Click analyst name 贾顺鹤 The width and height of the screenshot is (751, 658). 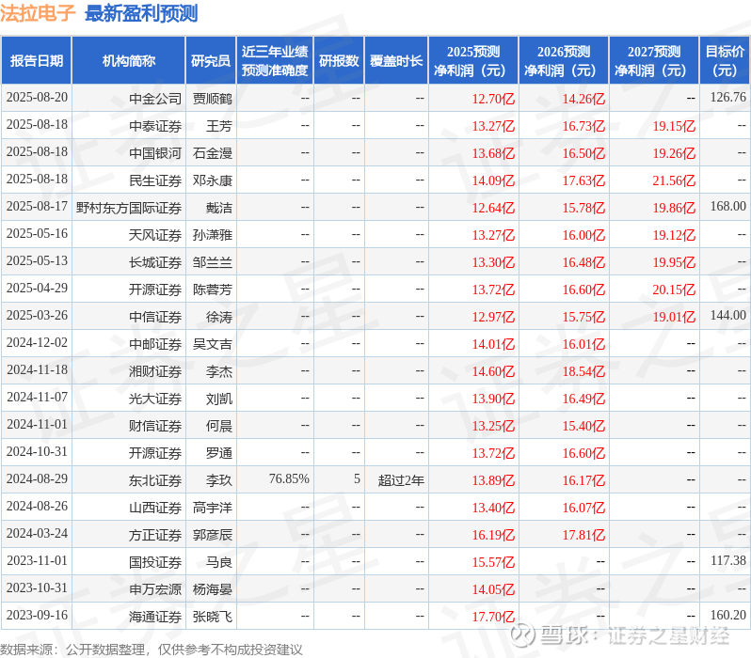coord(212,99)
